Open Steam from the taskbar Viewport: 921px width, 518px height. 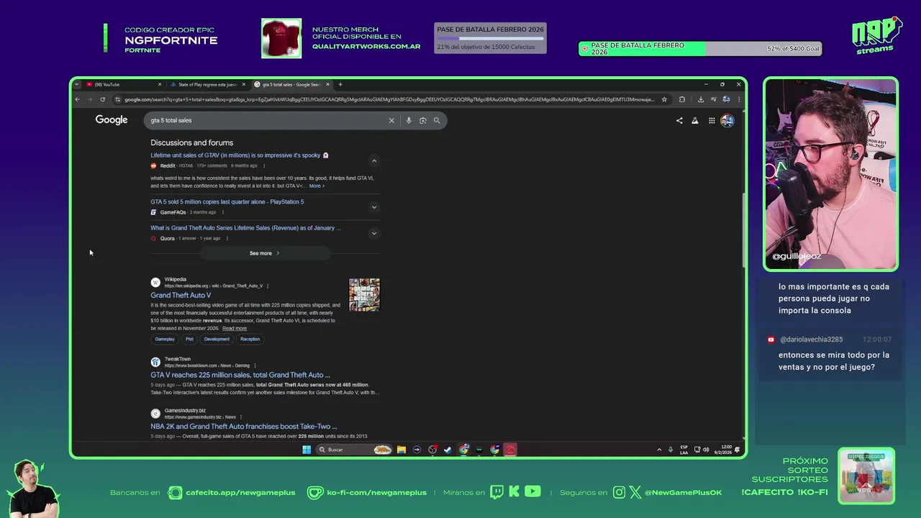point(448,450)
